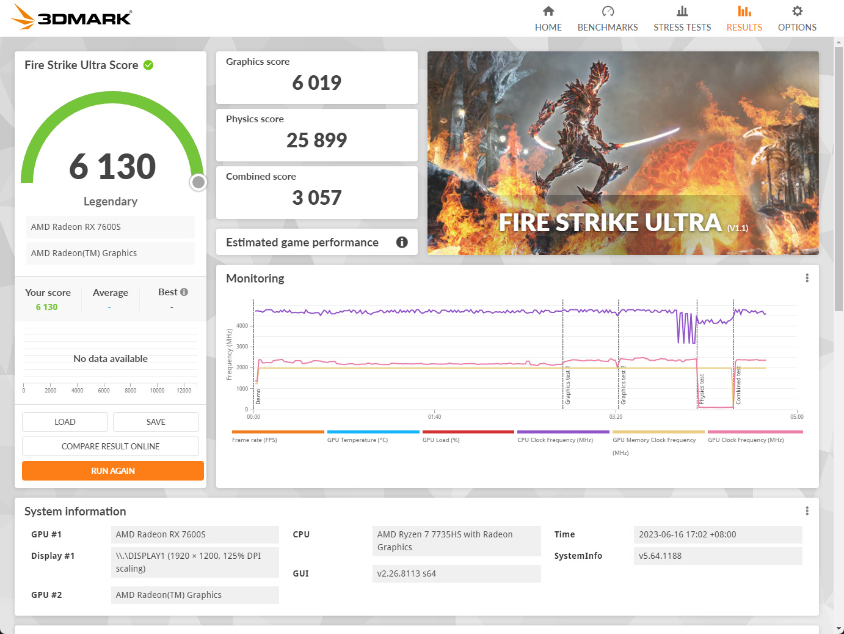
Task: Go to the Home tab
Action: (x=548, y=19)
